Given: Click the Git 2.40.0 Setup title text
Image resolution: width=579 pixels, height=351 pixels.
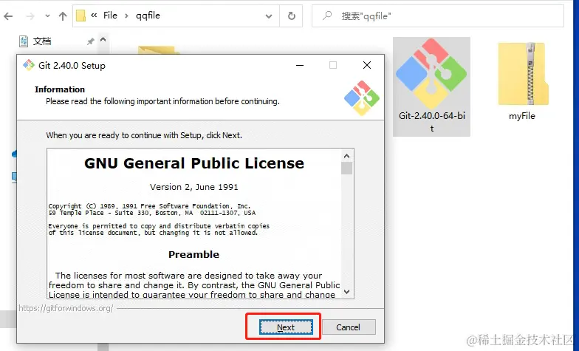Looking at the screenshot, I should (x=72, y=65).
